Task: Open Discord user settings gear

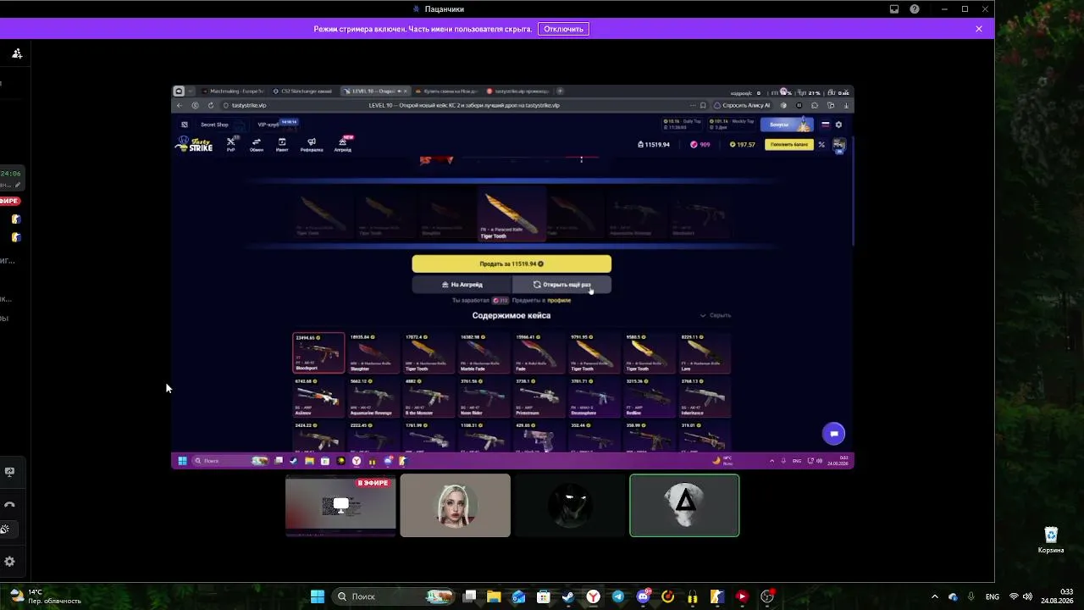Action: (10, 562)
